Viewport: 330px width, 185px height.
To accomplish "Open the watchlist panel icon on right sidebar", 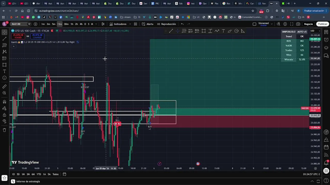I will coord(326,32).
